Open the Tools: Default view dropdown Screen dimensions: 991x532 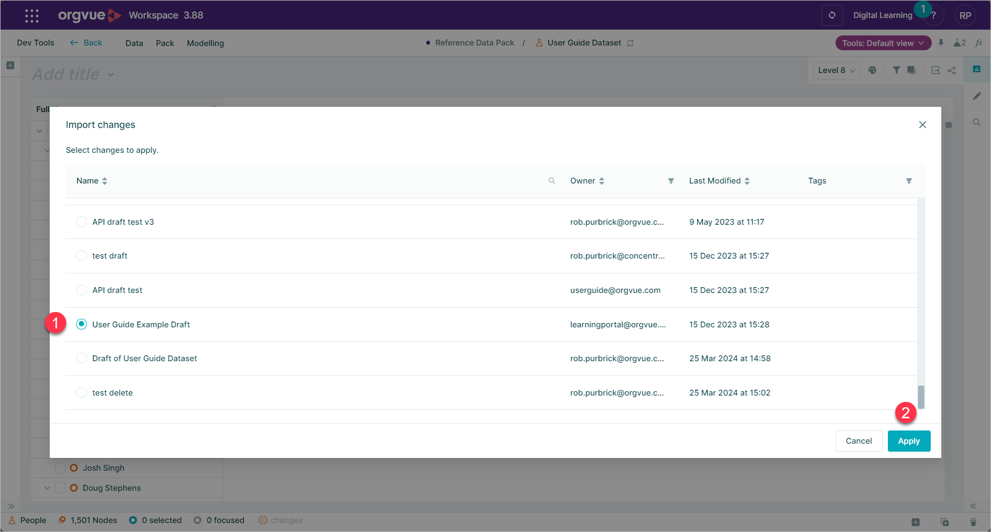883,43
